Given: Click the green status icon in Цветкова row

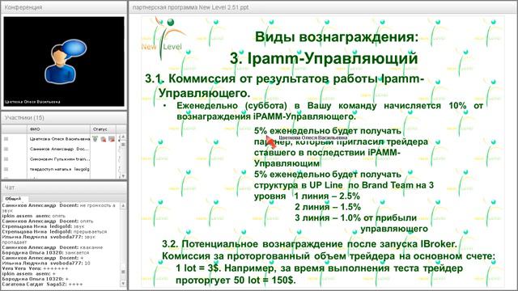Looking at the screenshot, I should pos(95,139).
